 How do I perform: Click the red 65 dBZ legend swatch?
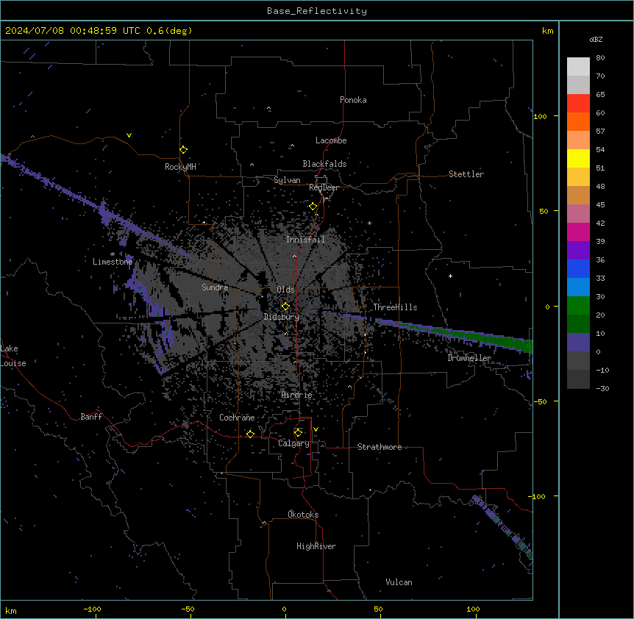578,104
